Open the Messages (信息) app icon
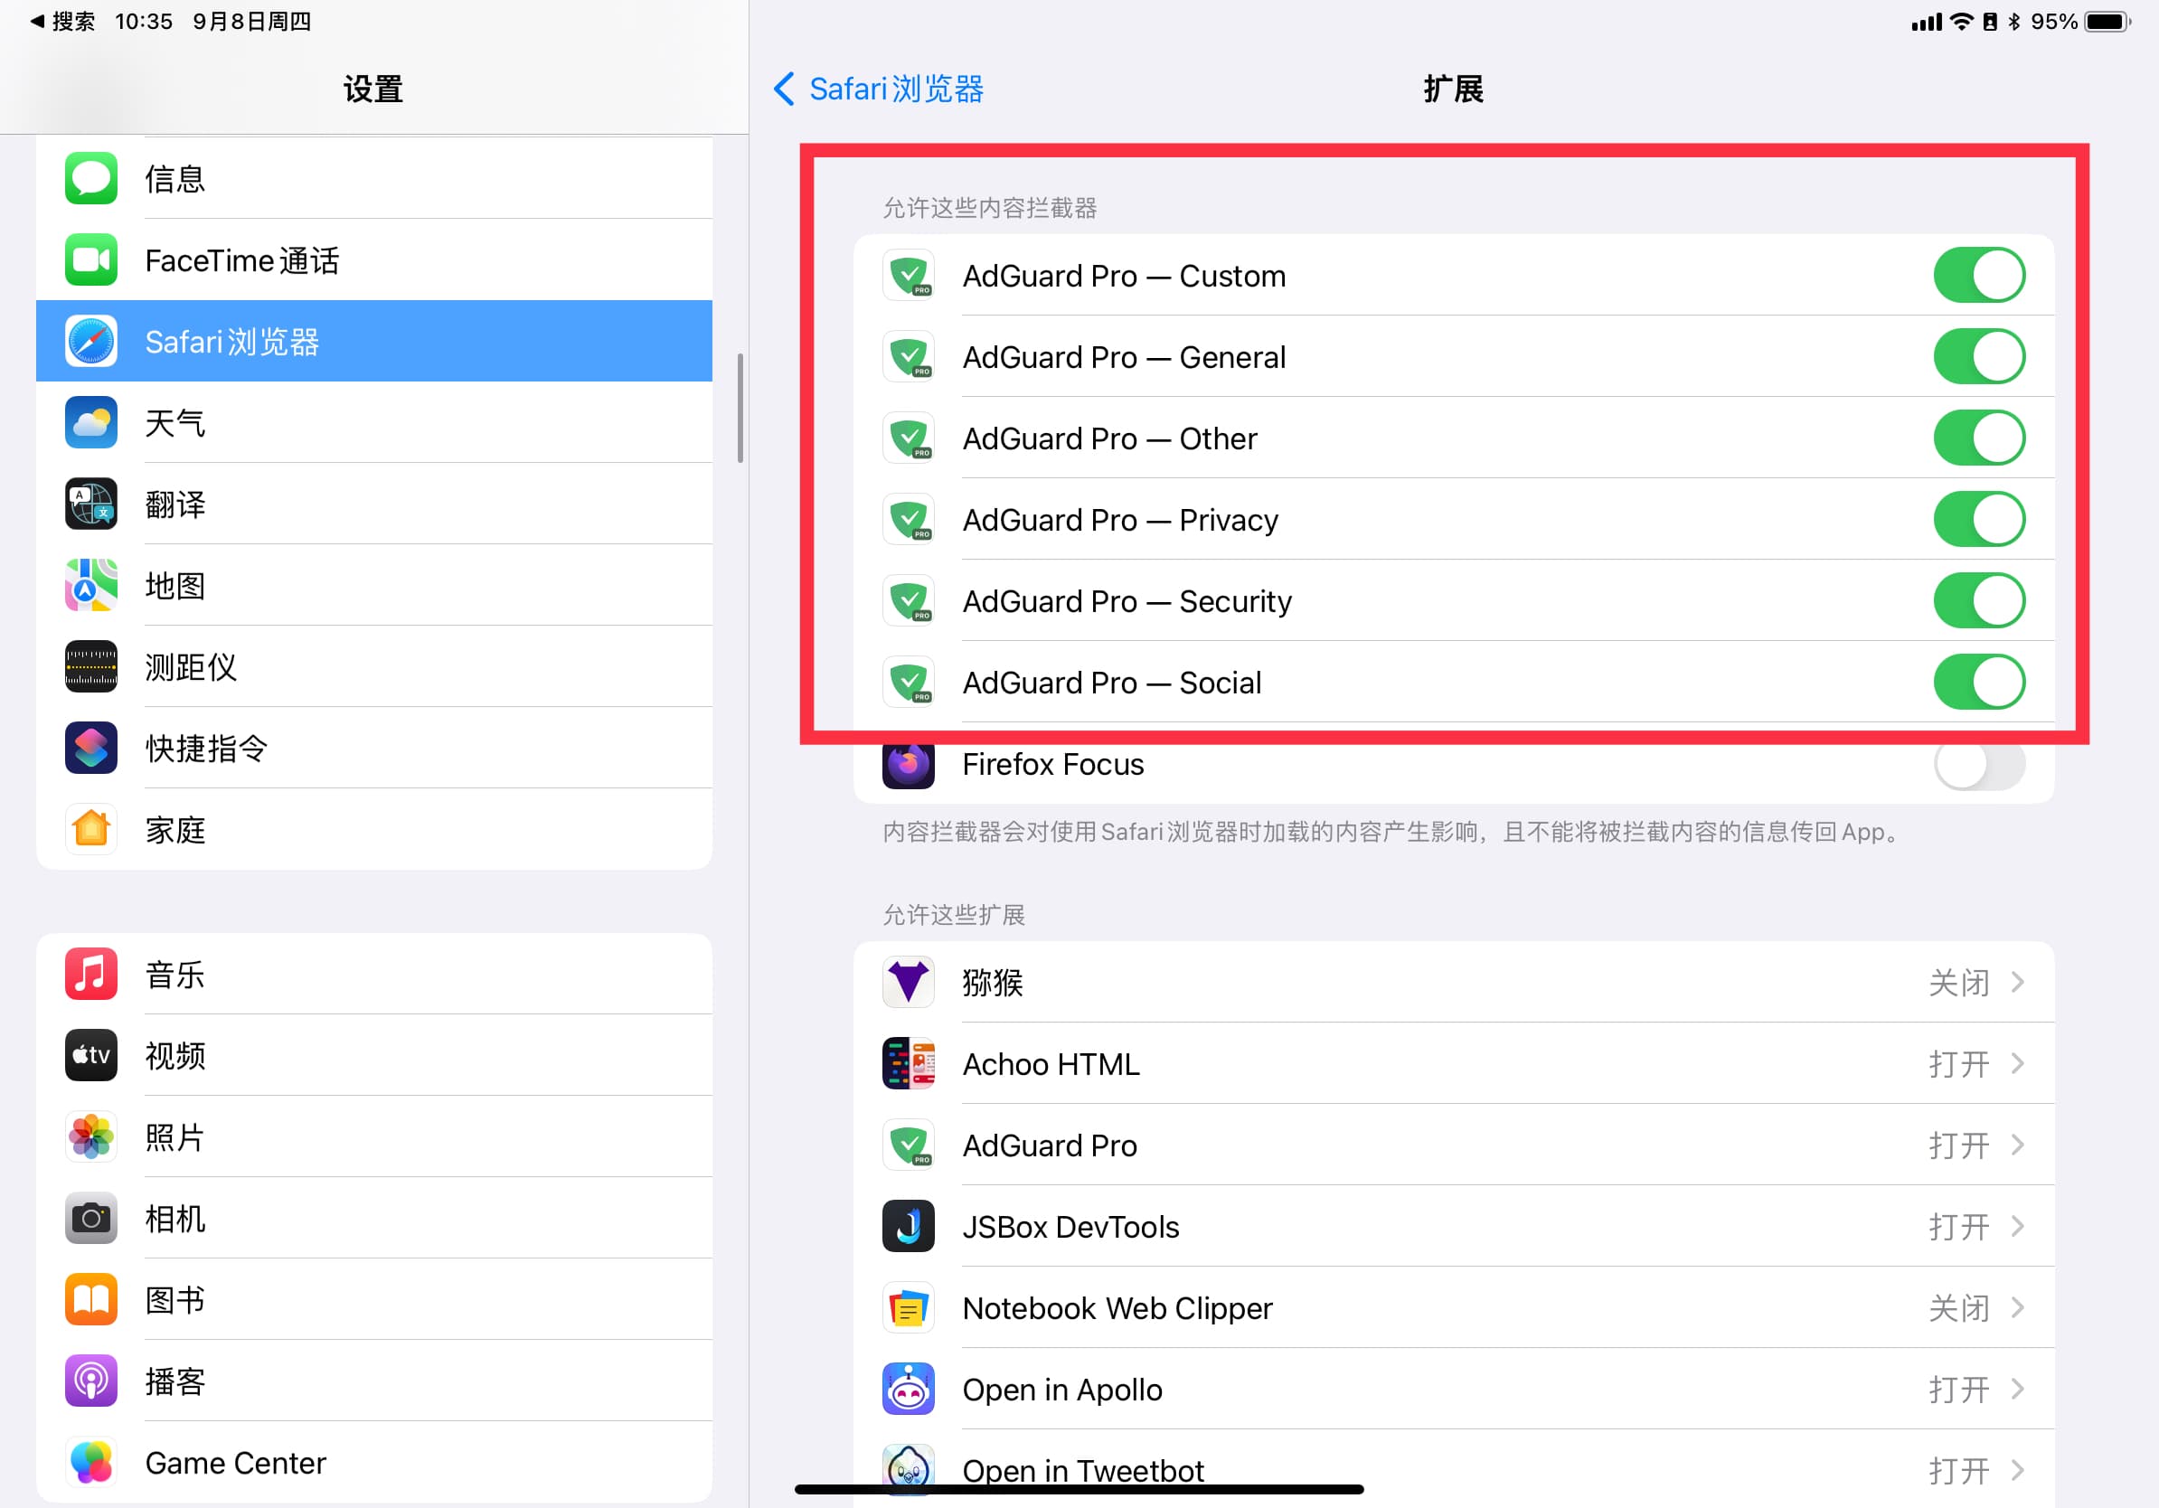Viewport: 2159px width, 1508px height. pos(91,178)
